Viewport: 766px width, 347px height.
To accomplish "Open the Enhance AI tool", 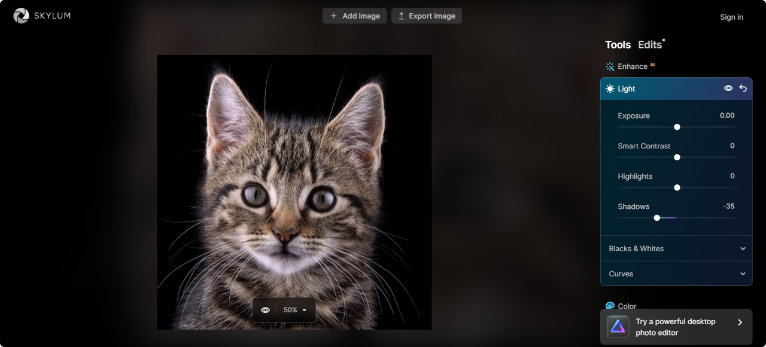I will (630, 66).
